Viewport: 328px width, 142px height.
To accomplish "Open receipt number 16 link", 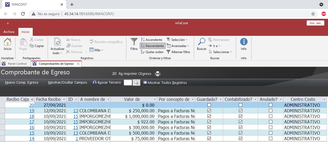I will click(32, 127).
